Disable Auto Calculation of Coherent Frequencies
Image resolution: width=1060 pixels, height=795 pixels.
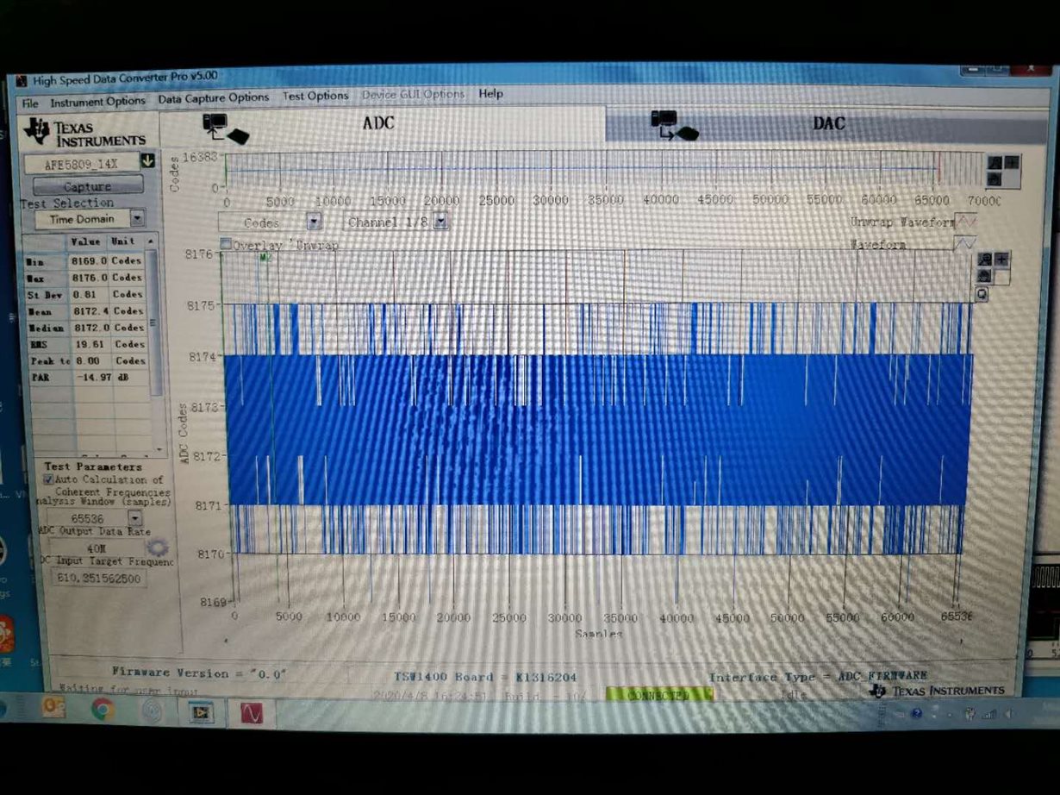48,479
